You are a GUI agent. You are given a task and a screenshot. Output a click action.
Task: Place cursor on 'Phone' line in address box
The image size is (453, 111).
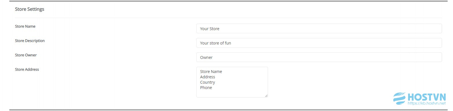click(x=206, y=88)
